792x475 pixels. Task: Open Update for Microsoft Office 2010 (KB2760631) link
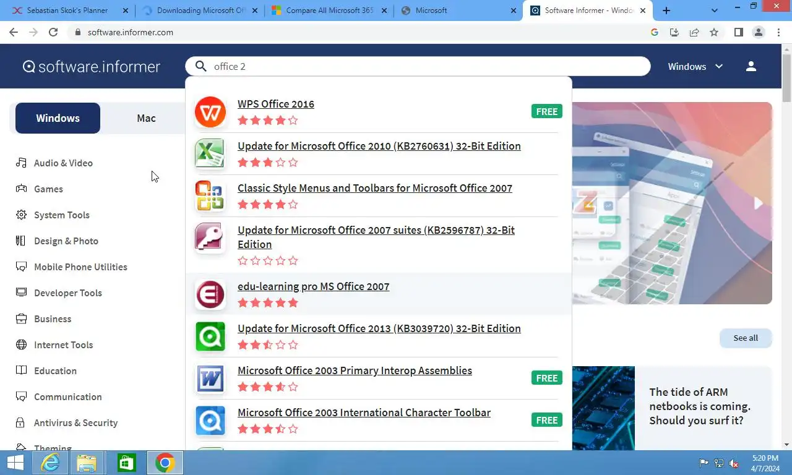[x=379, y=146]
